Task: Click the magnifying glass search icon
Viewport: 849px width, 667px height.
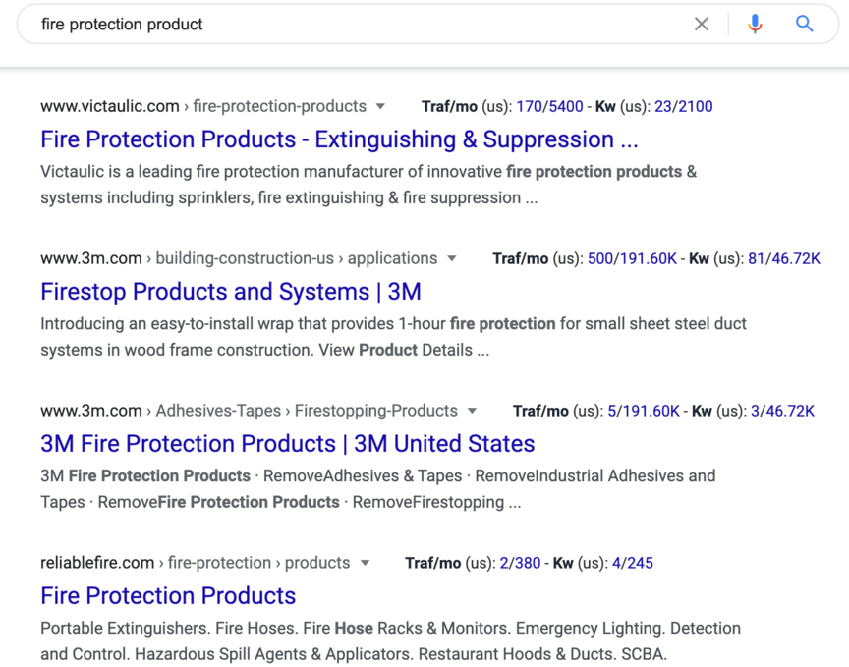Action: [805, 25]
